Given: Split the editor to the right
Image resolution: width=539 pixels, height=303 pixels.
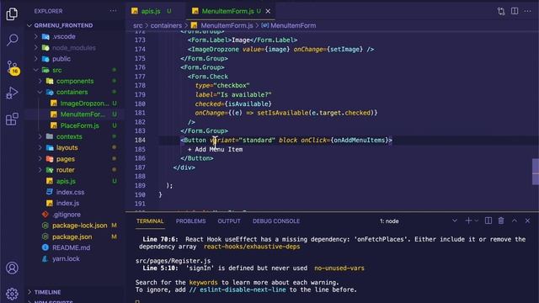Looking at the screenshot, I should pyautogui.click(x=515, y=11).
